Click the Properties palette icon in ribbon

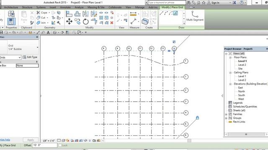click(x=11, y=22)
